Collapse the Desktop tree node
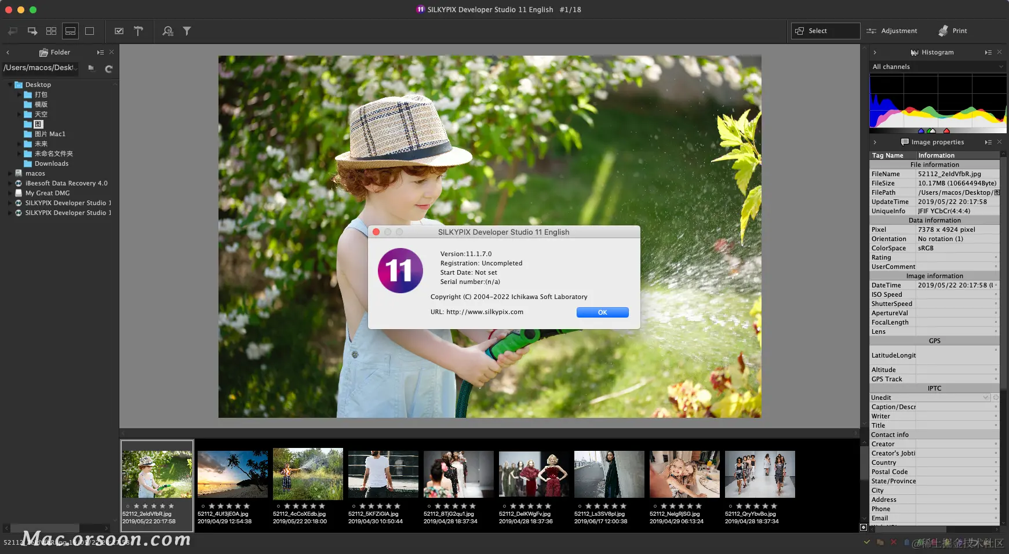 pyautogui.click(x=10, y=85)
